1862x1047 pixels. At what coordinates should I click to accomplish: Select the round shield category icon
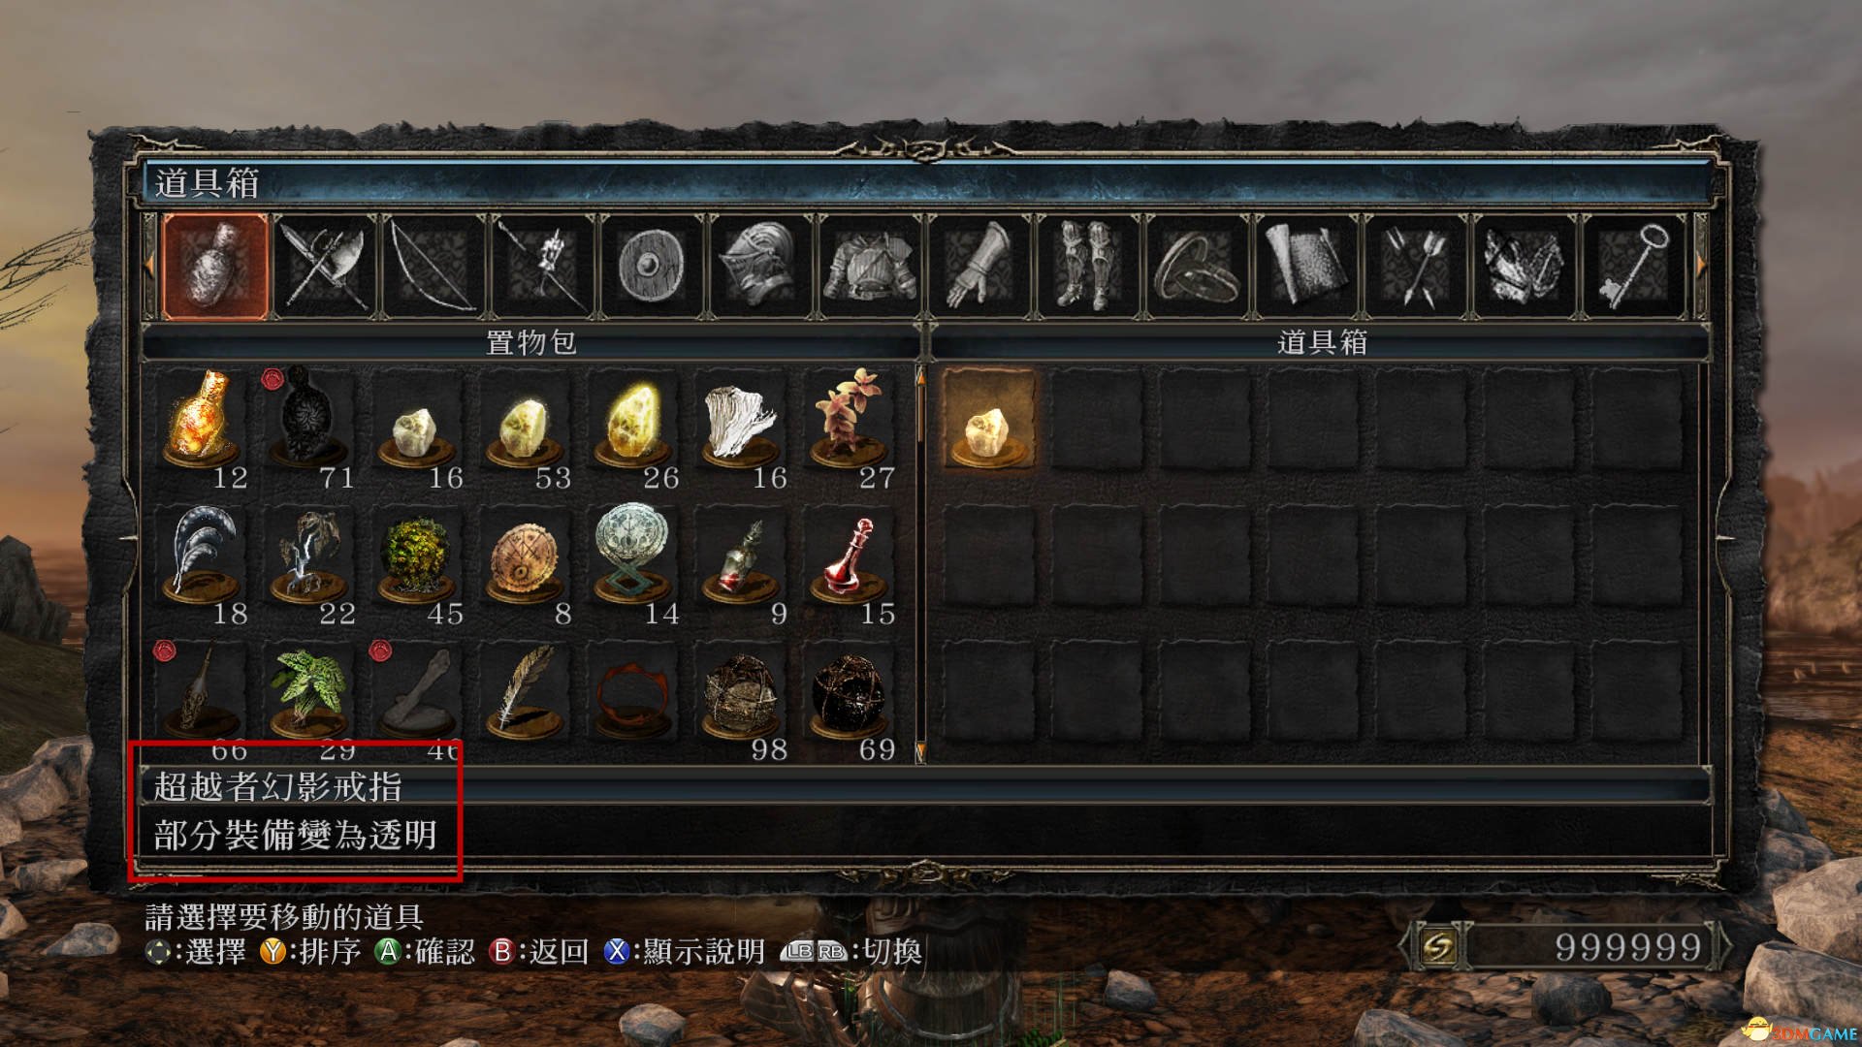tap(652, 267)
